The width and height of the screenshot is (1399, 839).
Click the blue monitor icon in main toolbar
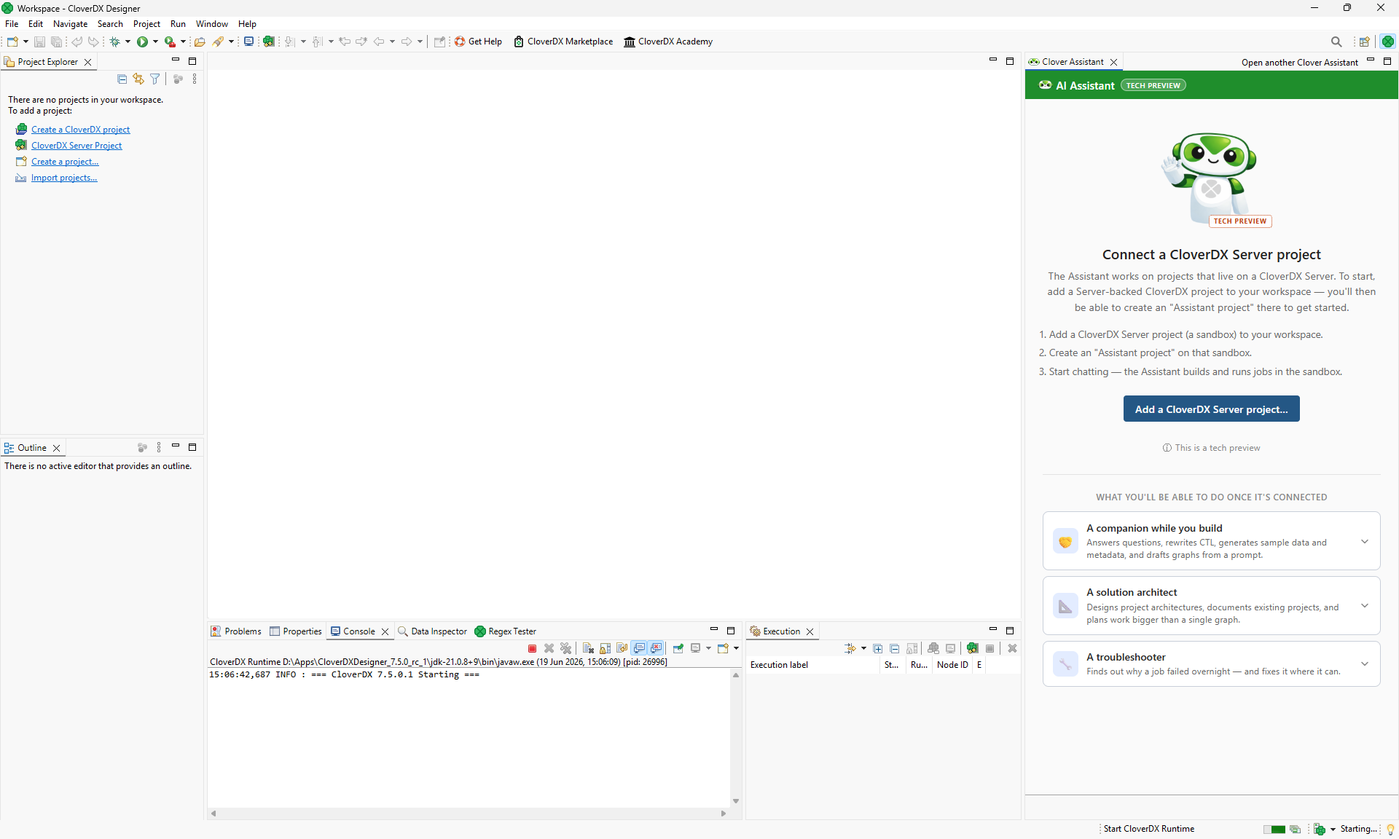pos(248,42)
